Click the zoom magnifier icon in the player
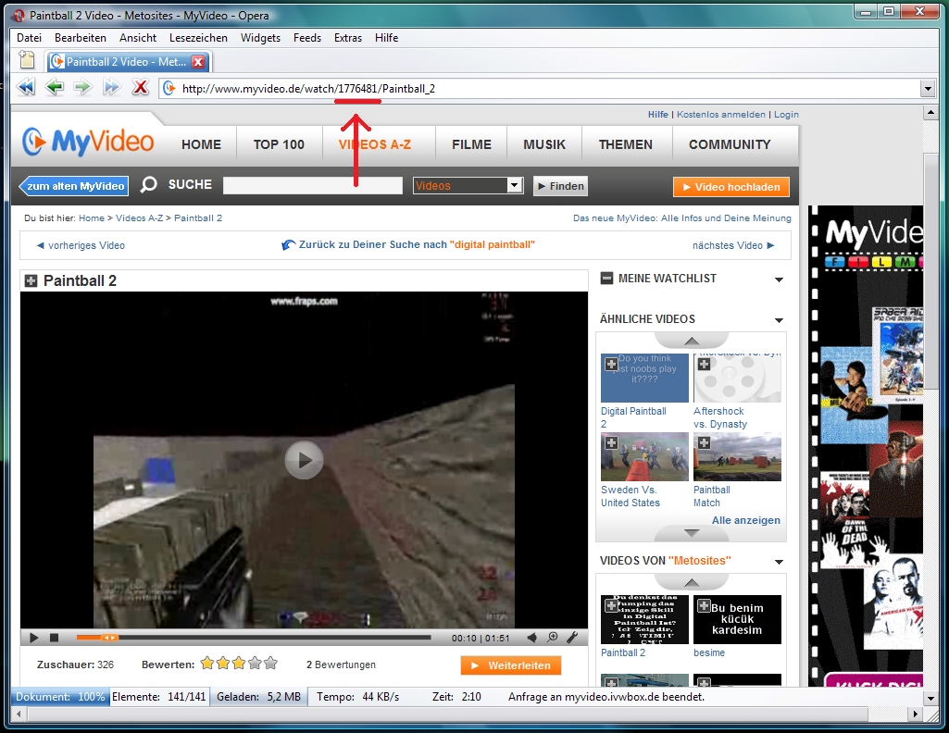This screenshot has width=949, height=733. point(553,638)
